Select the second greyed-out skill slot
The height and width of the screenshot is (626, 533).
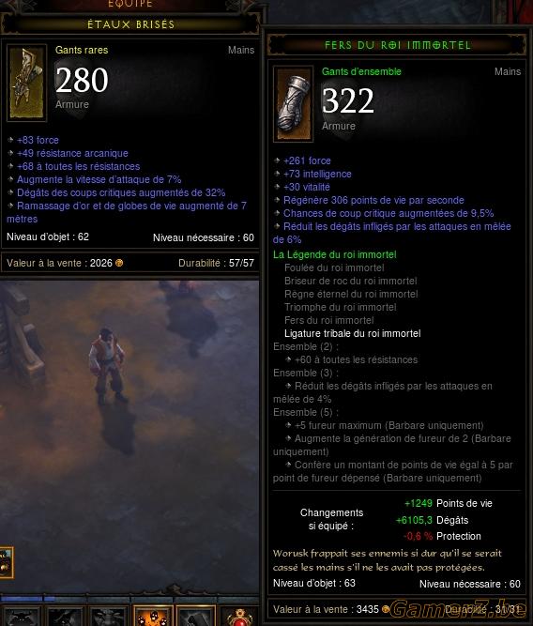pyautogui.click(x=65, y=616)
